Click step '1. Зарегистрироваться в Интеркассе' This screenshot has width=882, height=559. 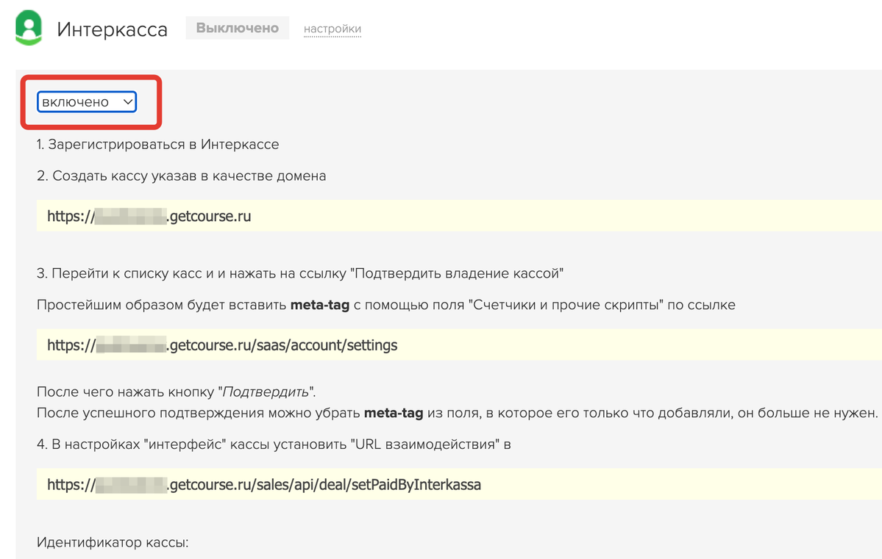pyautogui.click(x=158, y=145)
